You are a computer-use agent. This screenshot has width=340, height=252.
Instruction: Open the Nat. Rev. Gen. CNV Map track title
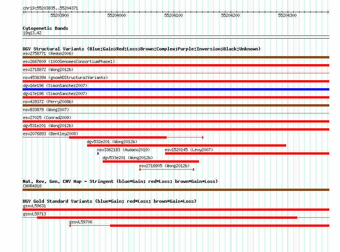pos(120,181)
